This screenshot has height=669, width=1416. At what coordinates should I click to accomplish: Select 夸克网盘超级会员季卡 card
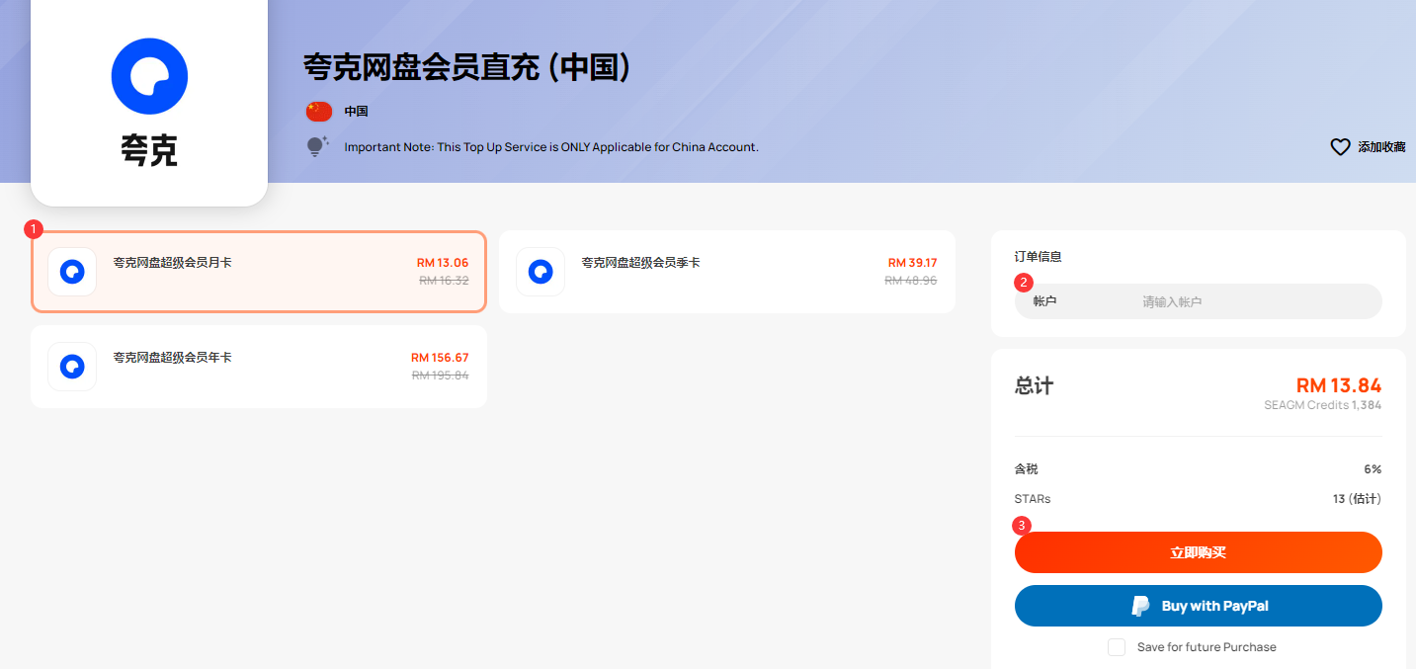pyautogui.click(x=727, y=272)
